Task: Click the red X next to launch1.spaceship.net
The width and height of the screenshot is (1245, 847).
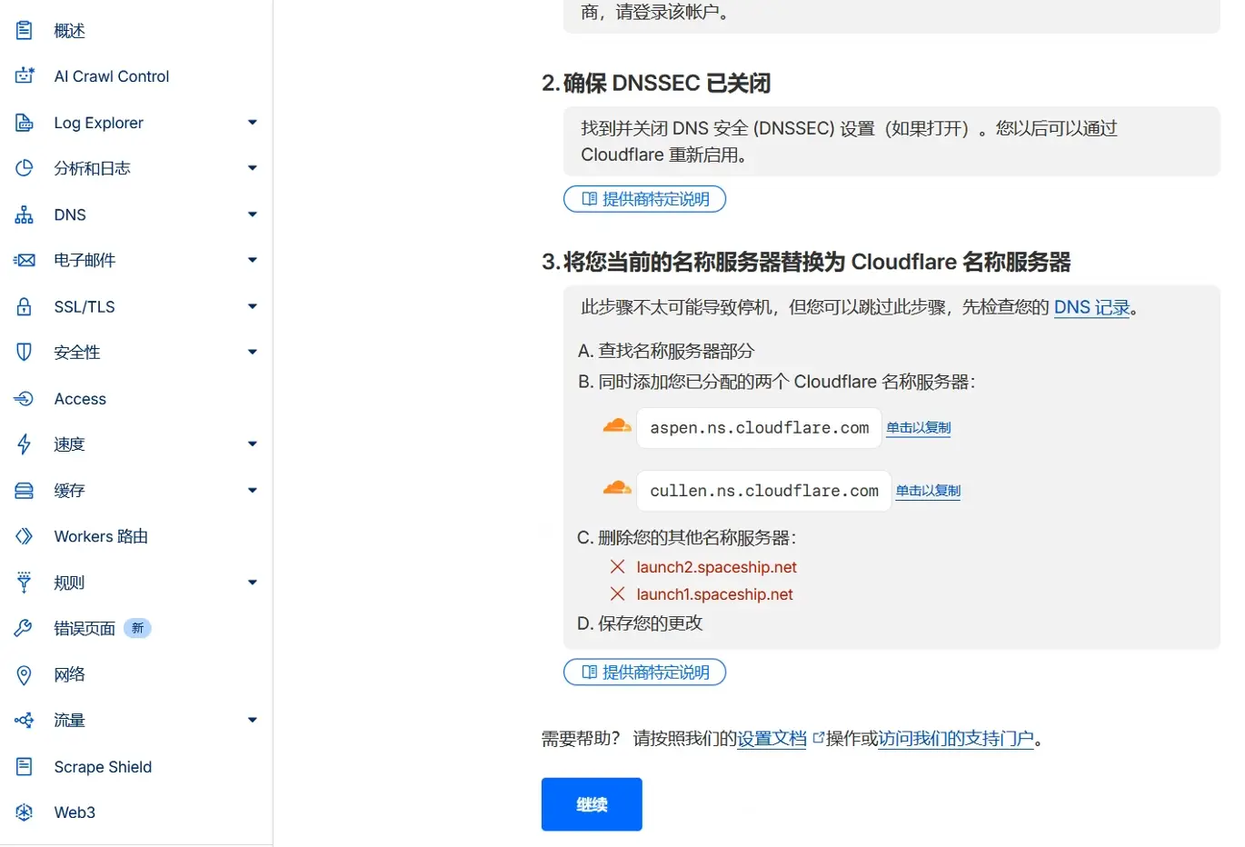Action: (x=617, y=593)
